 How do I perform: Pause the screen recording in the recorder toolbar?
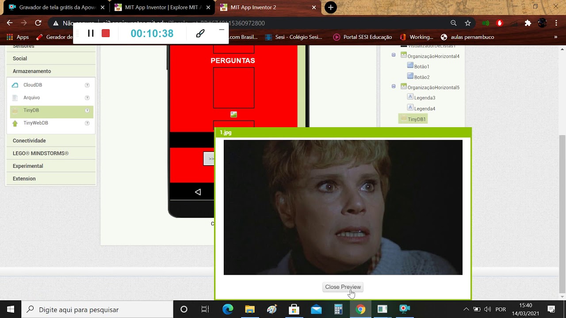click(x=91, y=33)
